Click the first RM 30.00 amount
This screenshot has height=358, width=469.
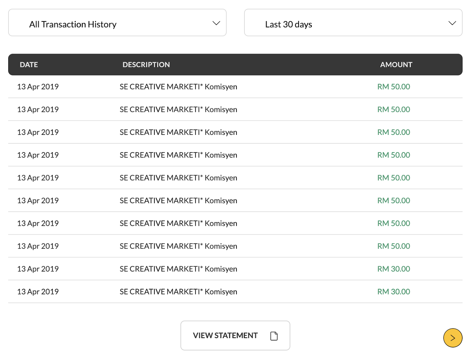[393, 269]
